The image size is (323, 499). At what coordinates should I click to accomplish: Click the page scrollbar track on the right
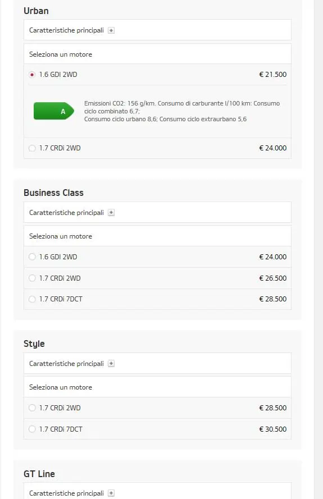coord(318,249)
